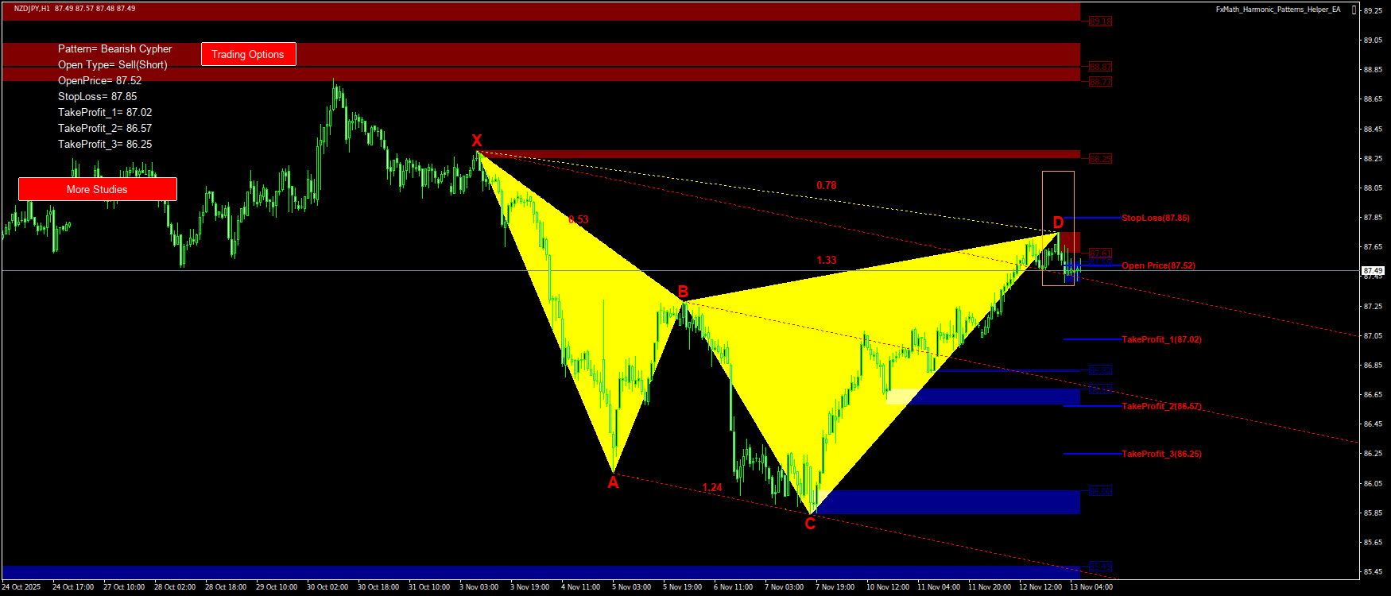
Task: Click the current price tag 87.49 on scale
Action: point(1373,271)
